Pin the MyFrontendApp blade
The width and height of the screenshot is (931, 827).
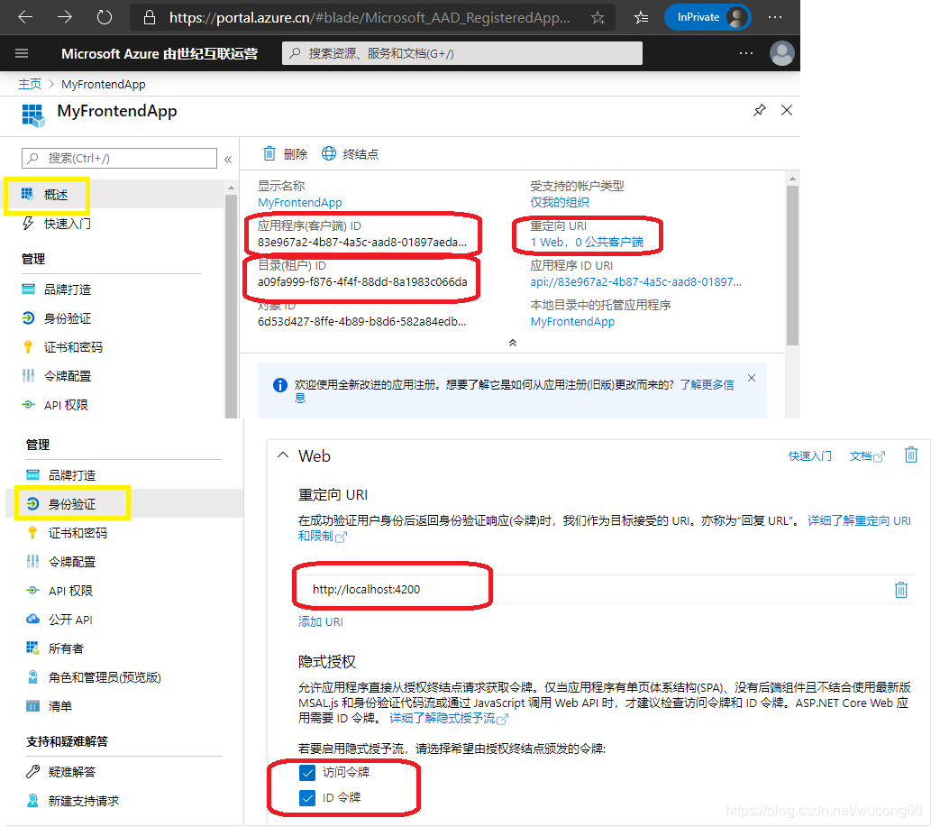(x=760, y=111)
